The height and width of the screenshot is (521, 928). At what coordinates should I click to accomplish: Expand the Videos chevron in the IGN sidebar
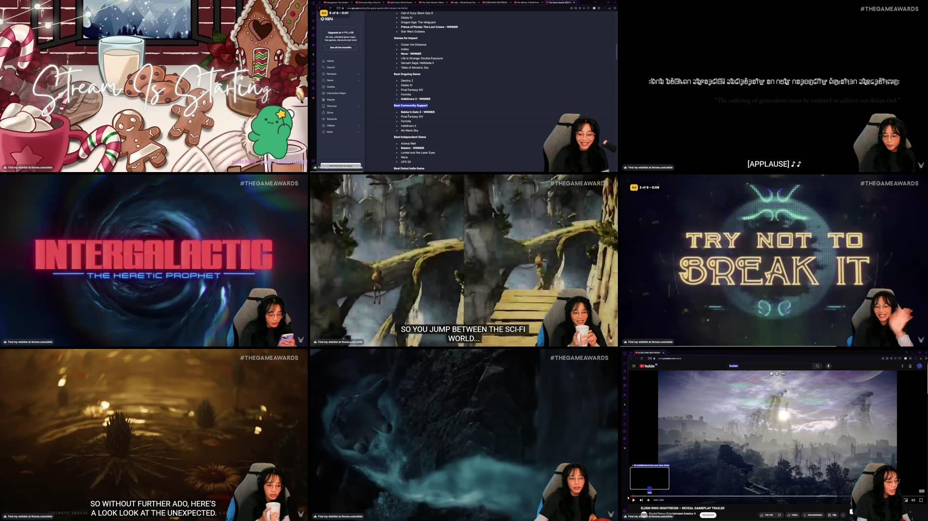(x=359, y=126)
